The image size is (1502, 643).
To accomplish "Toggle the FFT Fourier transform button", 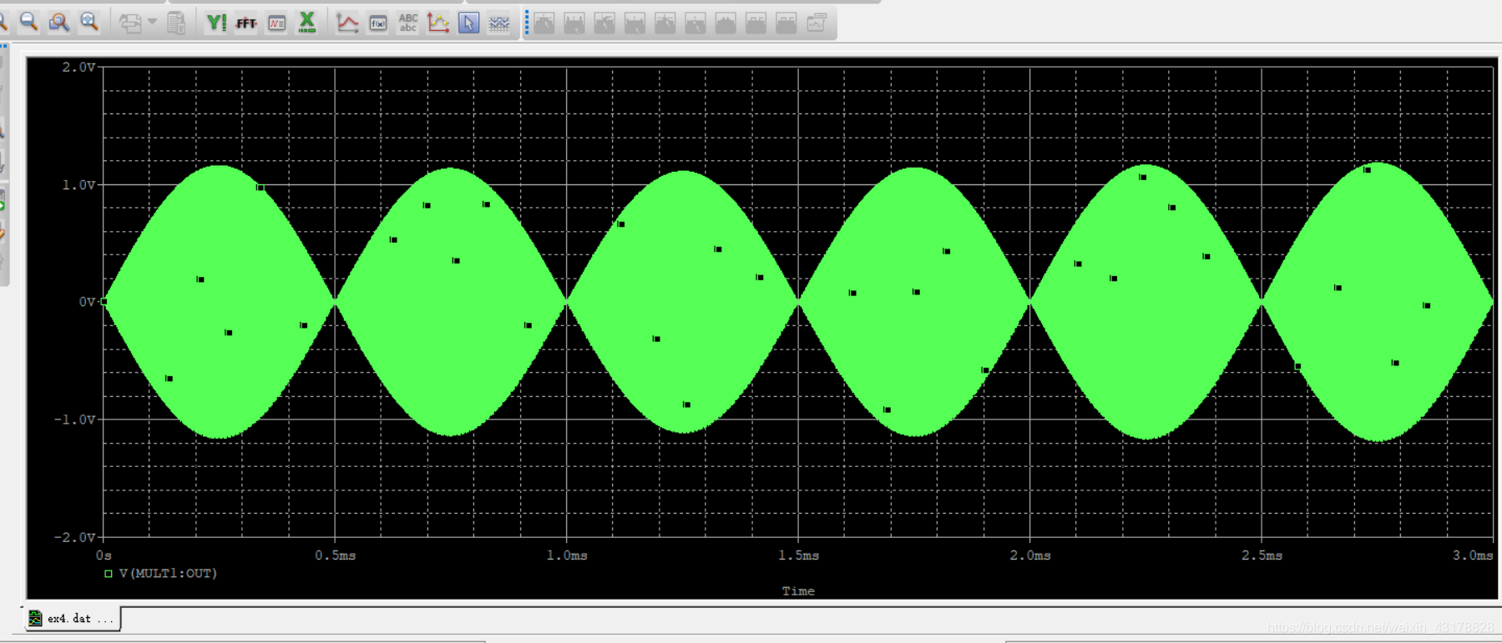I will tap(246, 23).
